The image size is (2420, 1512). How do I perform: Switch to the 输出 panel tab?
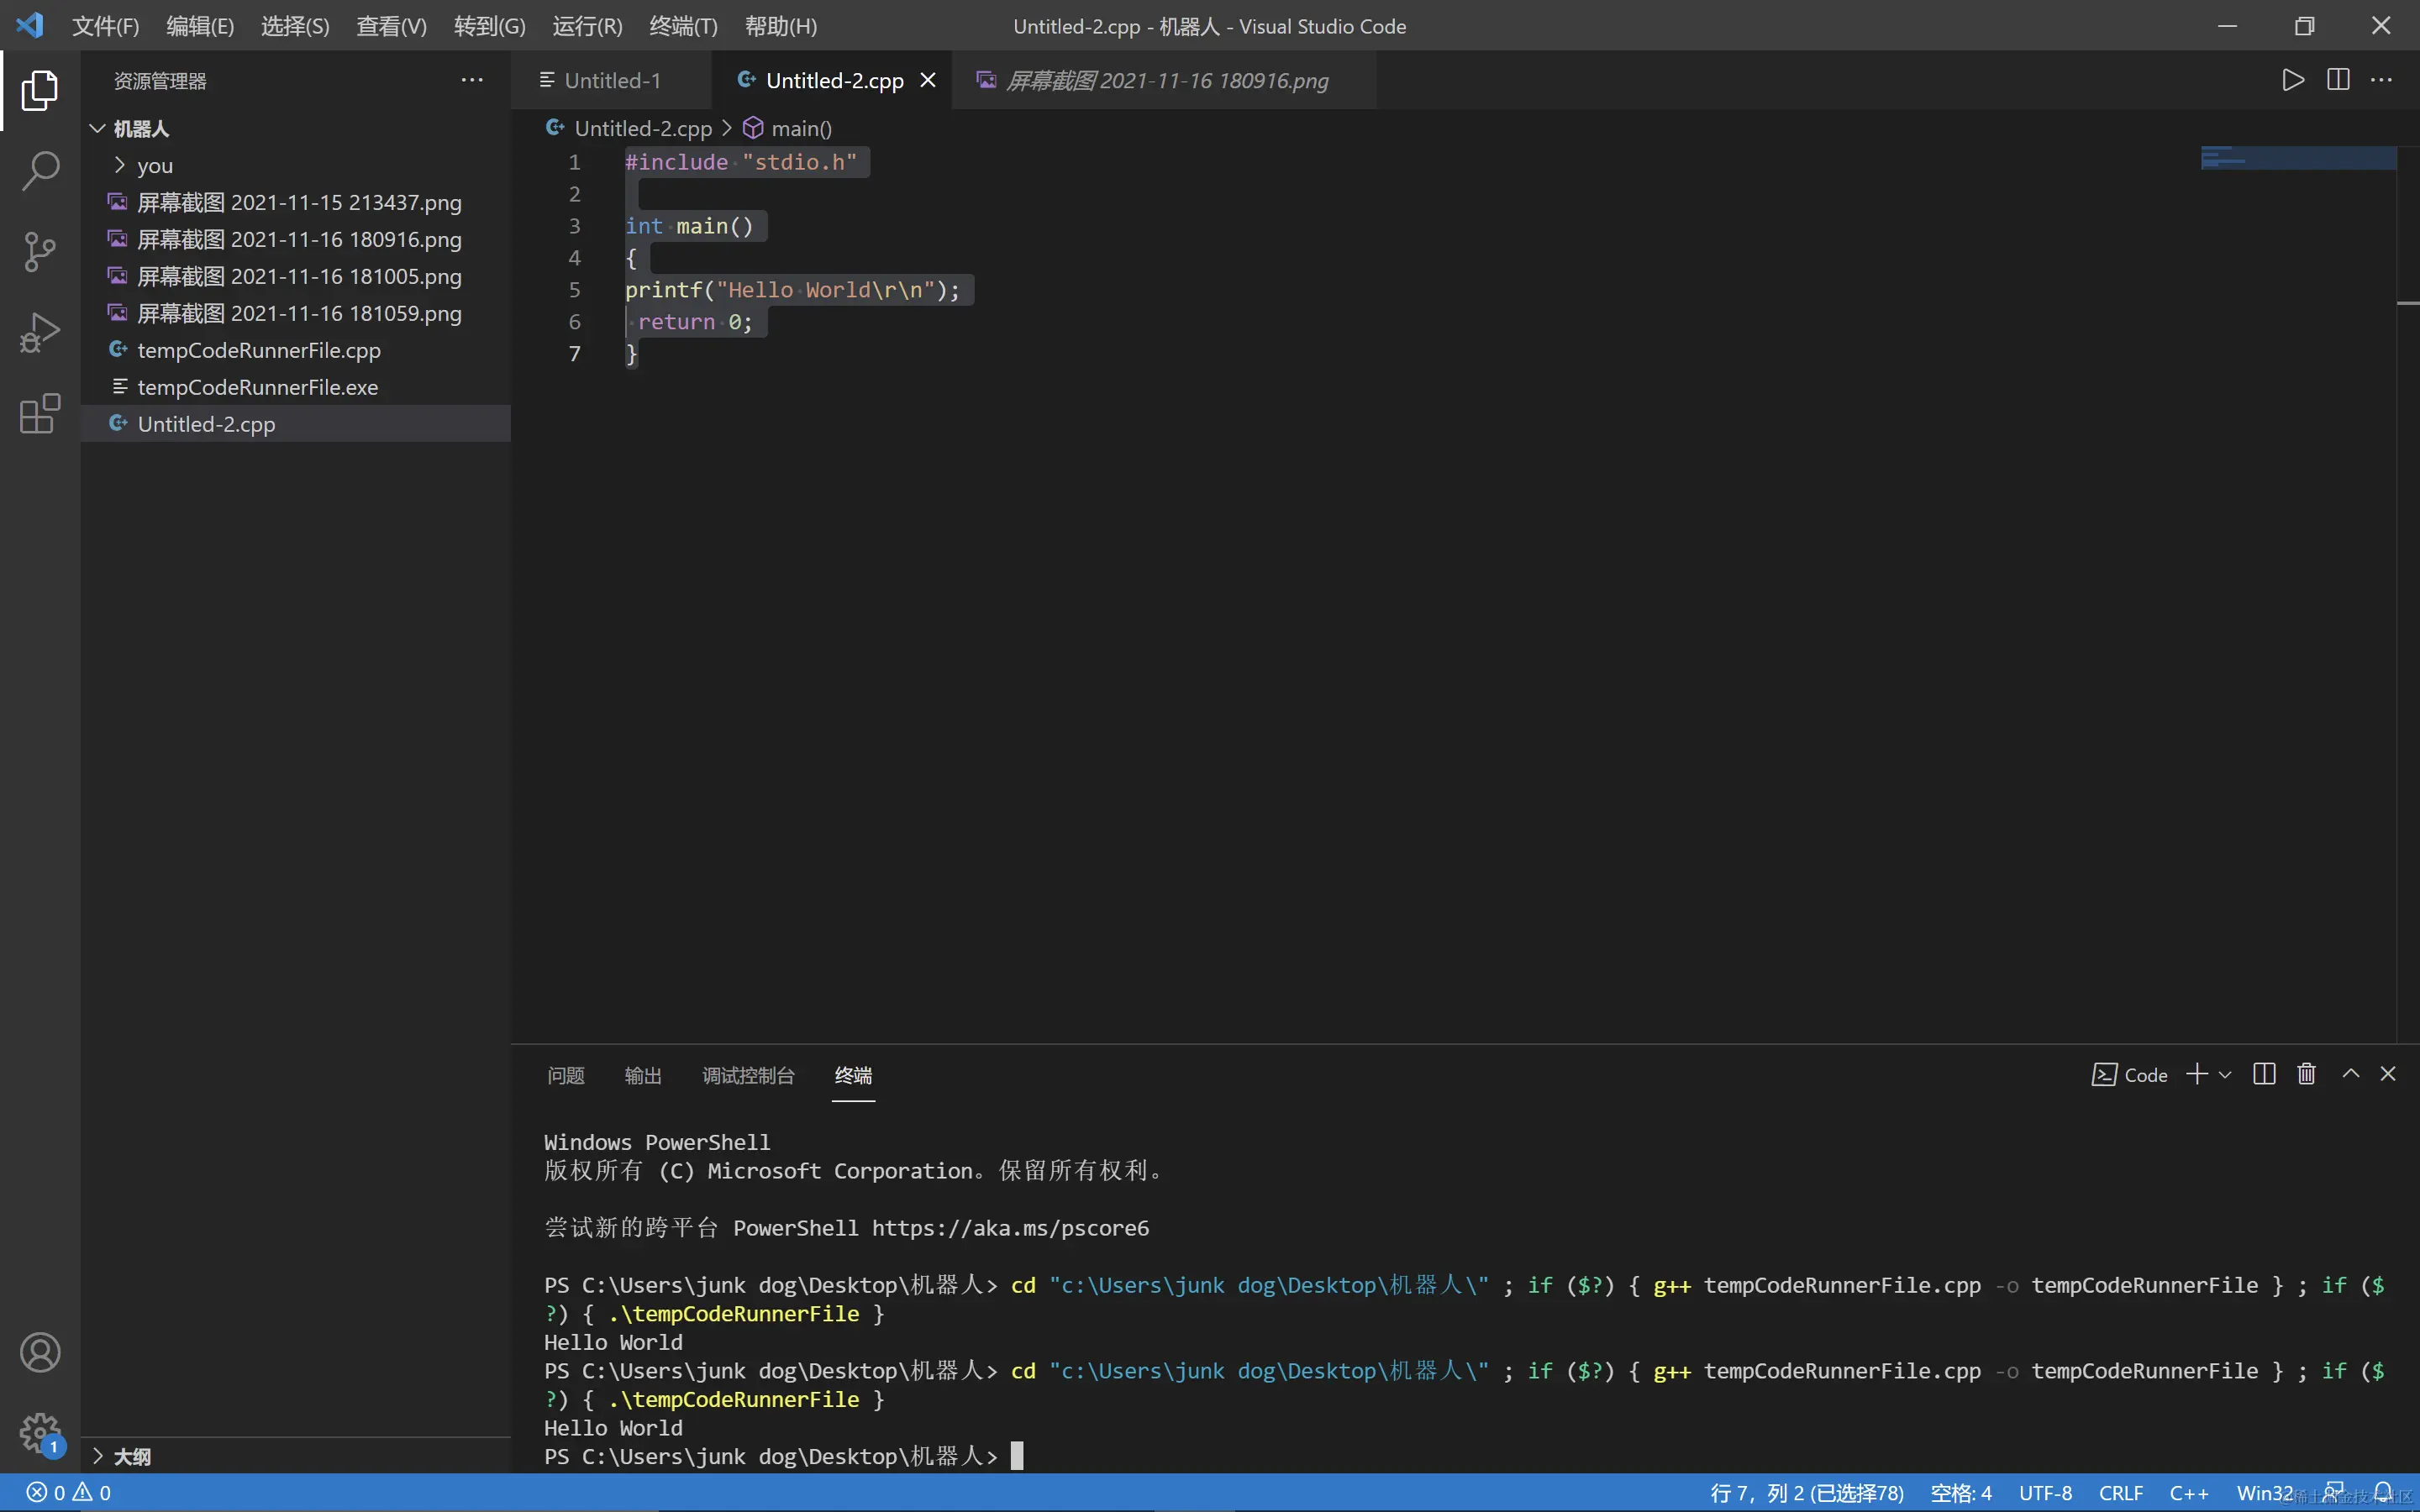643,1075
